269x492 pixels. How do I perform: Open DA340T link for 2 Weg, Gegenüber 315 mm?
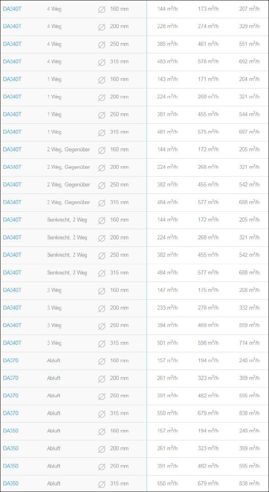[12, 202]
